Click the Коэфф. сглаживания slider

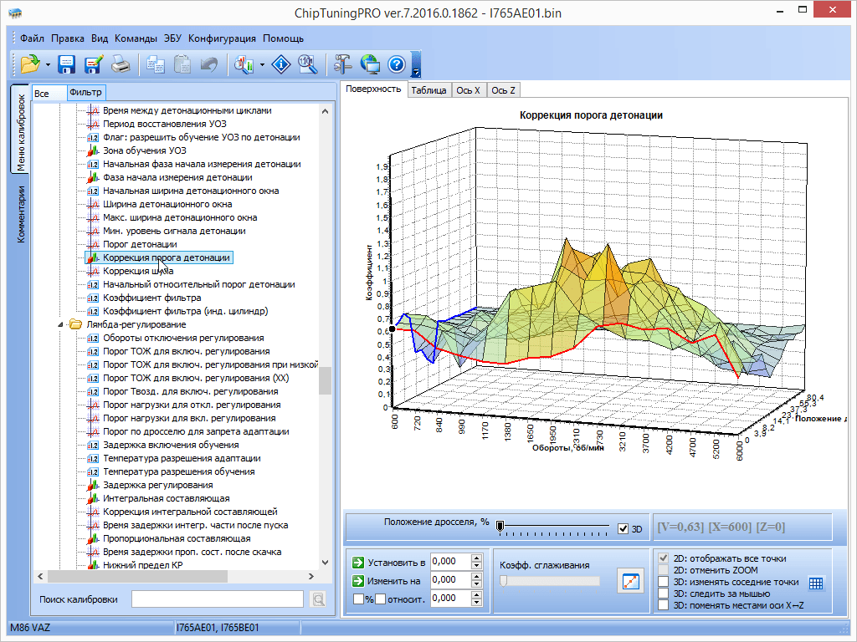[549, 581]
